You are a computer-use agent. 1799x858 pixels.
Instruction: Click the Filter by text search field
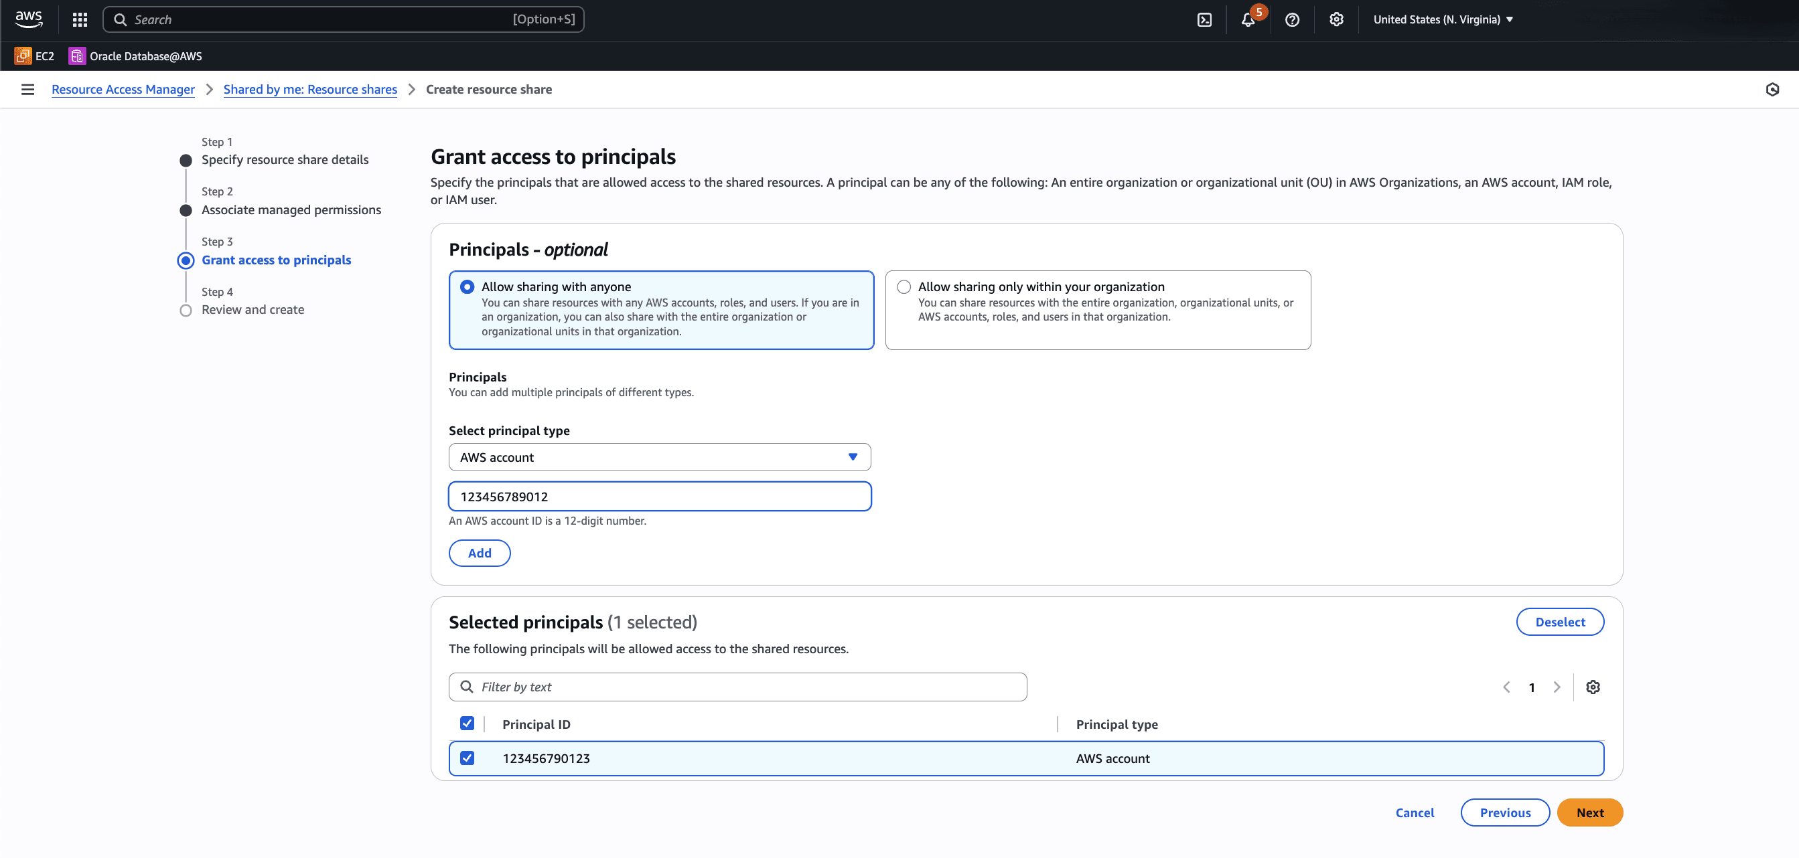(737, 686)
